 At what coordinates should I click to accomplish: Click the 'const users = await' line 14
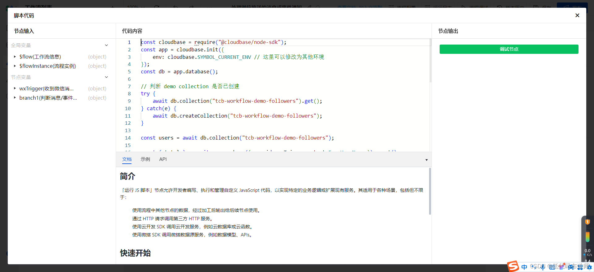pos(237,138)
